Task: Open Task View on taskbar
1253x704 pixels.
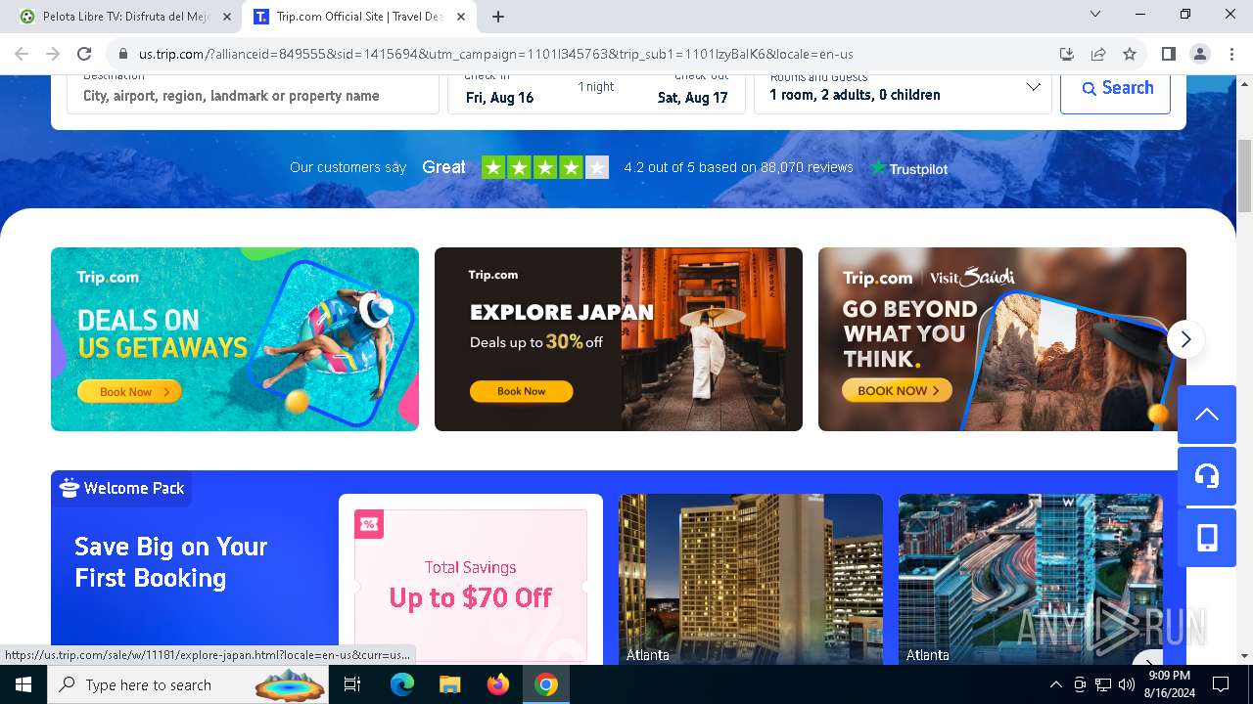Action: (353, 684)
